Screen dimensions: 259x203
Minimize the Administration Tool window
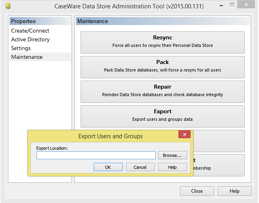click(x=221, y=5)
